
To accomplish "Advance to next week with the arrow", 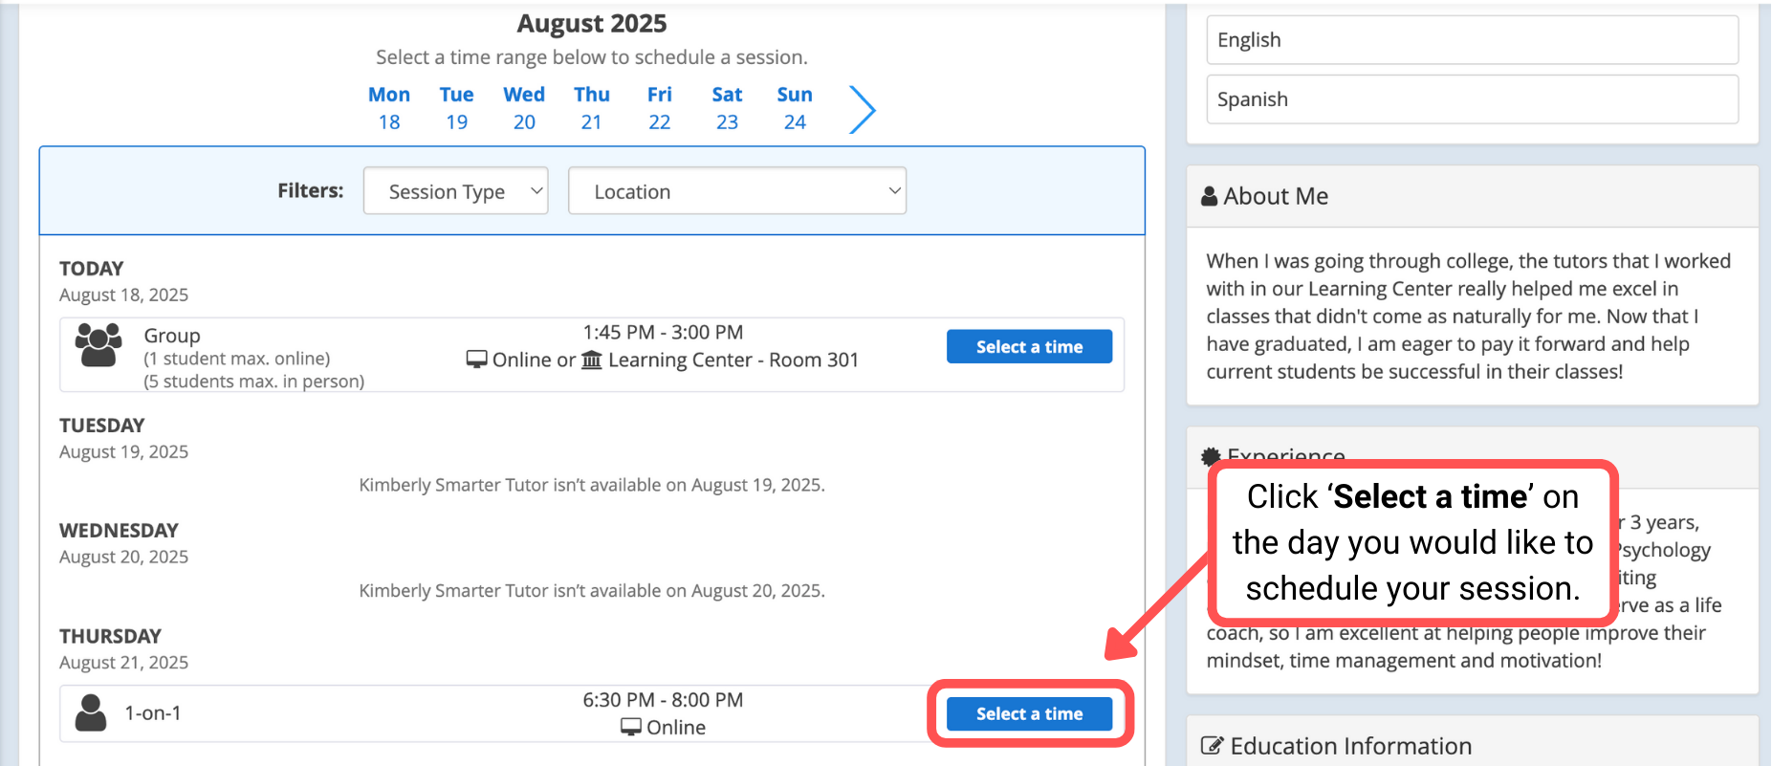I will point(862,109).
